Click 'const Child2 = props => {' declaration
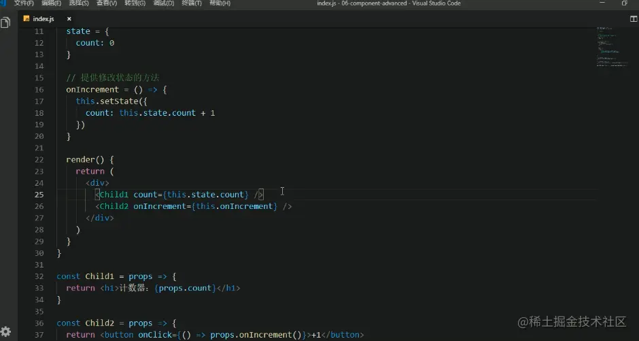The image size is (639, 341). tap(116, 323)
